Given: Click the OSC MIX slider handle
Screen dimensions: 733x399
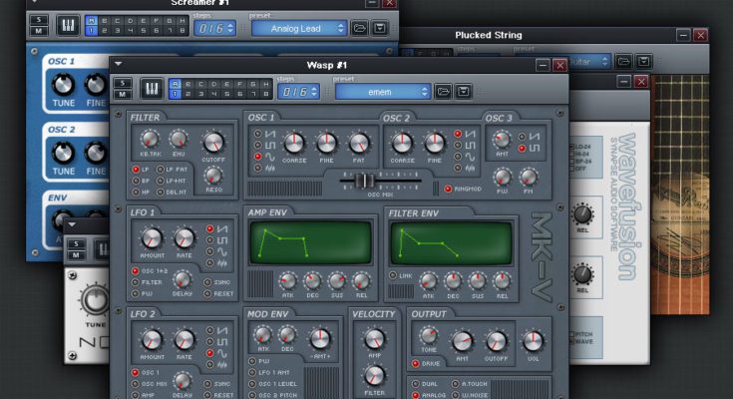Looking at the screenshot, I should pyautogui.click(x=365, y=181).
